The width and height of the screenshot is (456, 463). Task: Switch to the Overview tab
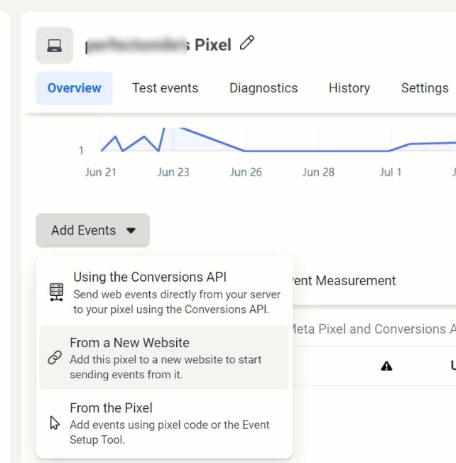[x=74, y=88]
